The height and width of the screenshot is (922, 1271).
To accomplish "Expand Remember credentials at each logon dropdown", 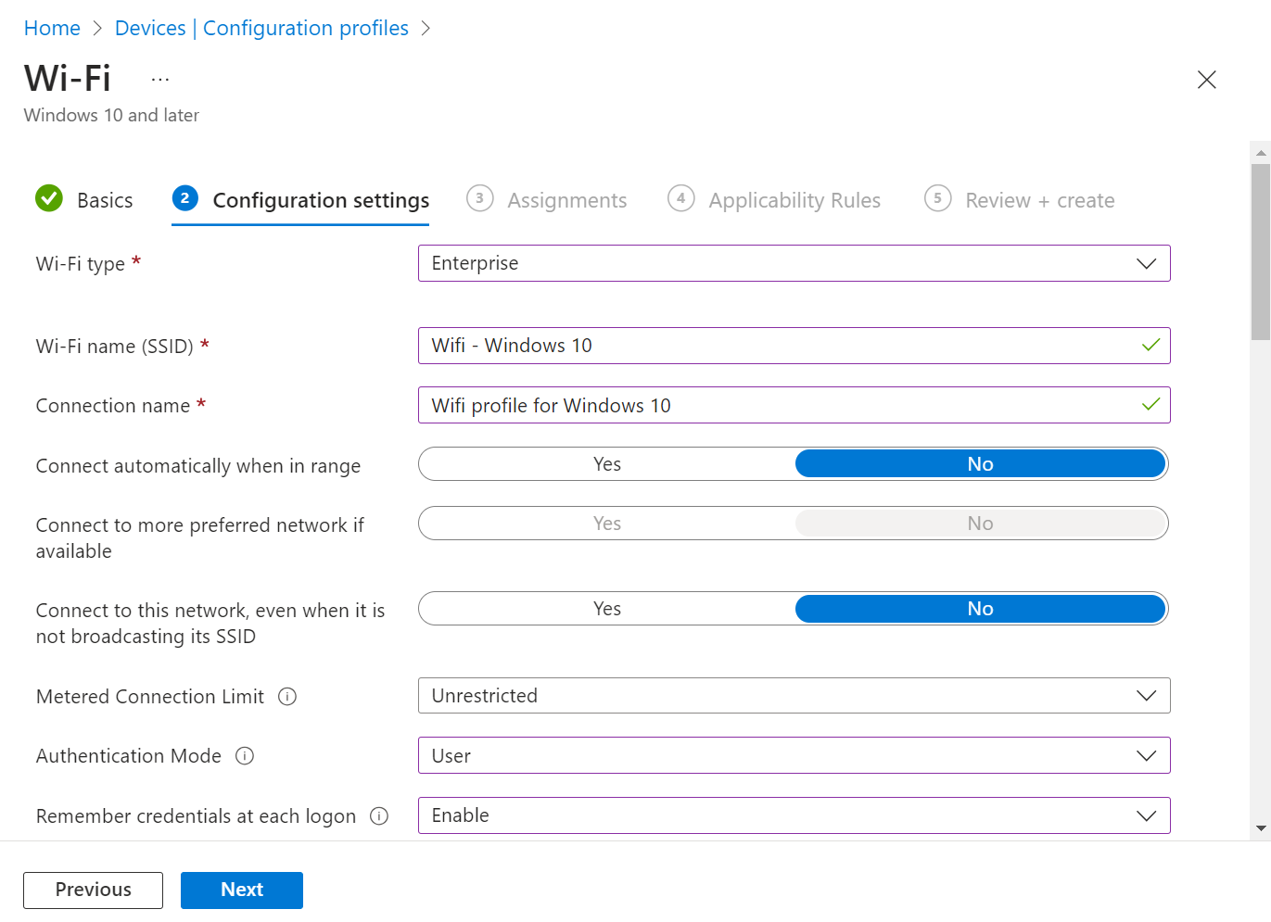I will coord(794,815).
